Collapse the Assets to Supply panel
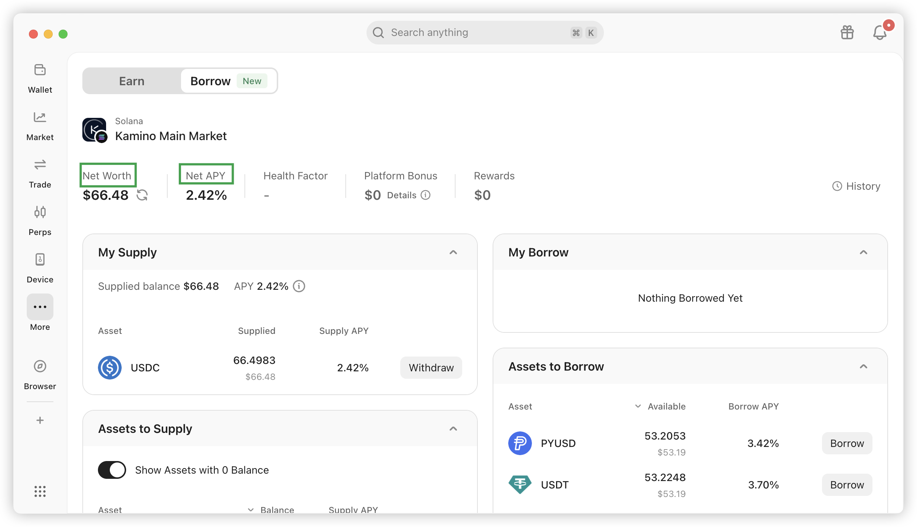The image size is (917, 527). point(453,429)
